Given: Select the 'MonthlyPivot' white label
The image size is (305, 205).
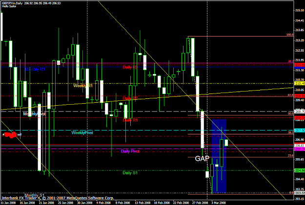Looking at the screenshot, I should (x=34, y=114).
